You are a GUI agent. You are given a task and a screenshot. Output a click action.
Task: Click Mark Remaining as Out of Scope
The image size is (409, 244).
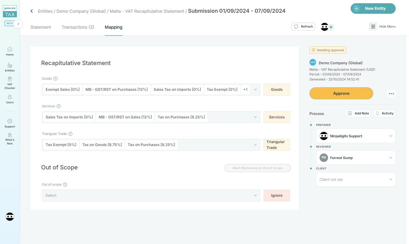tap(257, 168)
